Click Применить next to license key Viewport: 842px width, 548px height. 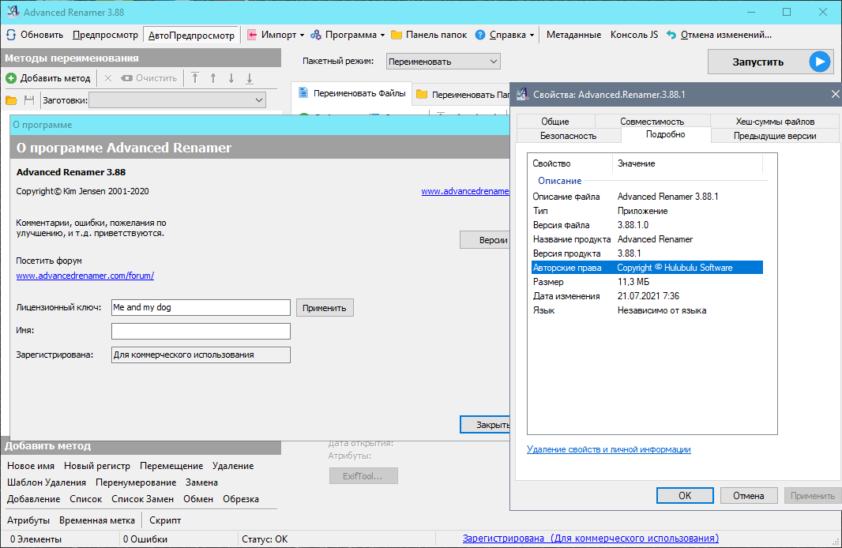[x=325, y=308]
